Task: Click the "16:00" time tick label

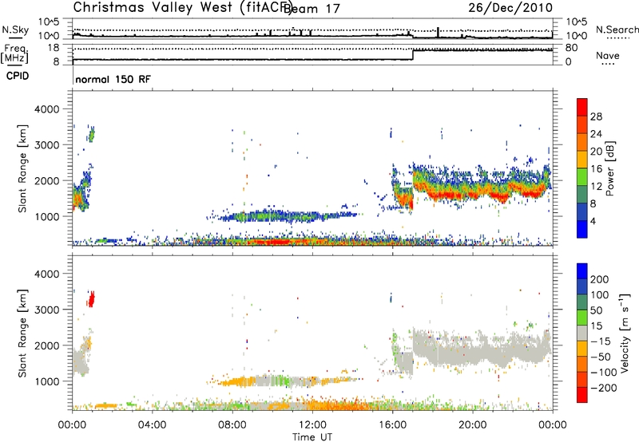Action: pos(392,425)
